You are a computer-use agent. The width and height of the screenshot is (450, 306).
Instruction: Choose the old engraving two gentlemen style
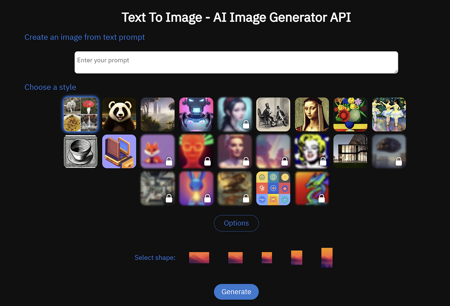coord(273,114)
